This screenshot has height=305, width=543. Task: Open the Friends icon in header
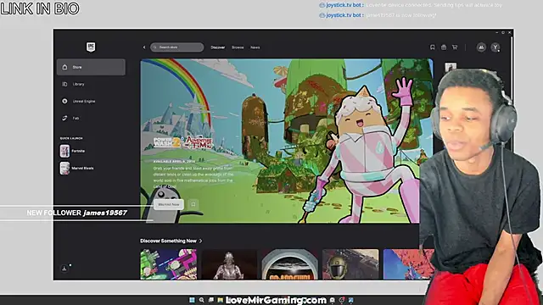tap(481, 47)
